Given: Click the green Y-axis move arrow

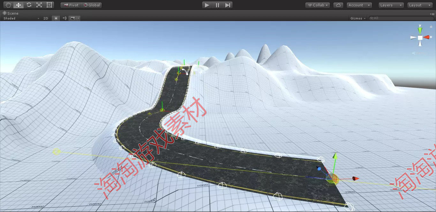Looking at the screenshot, I should (x=335, y=156).
